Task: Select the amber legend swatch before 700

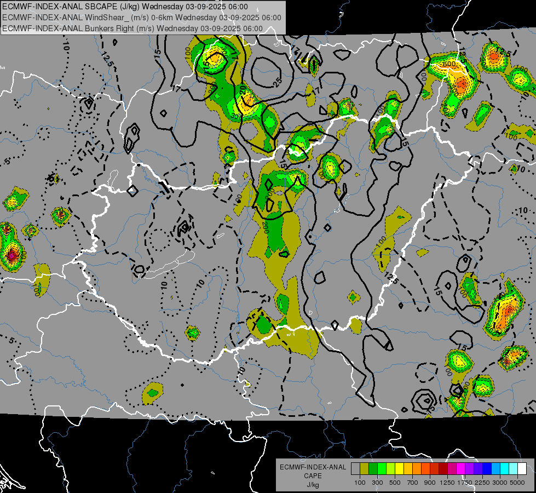Action: coord(408,468)
